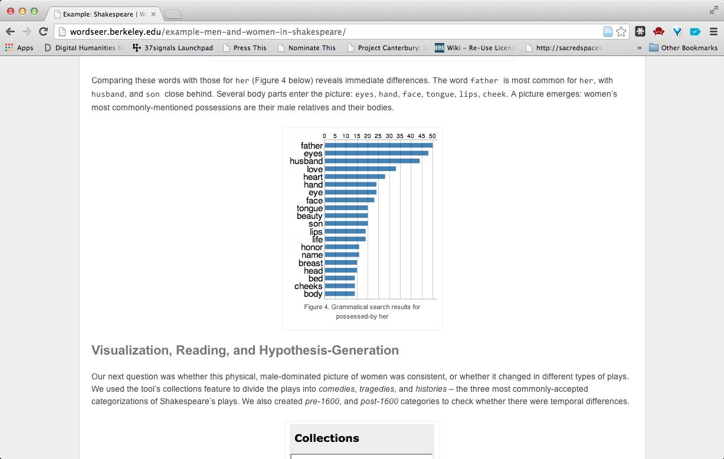Open the Other Bookmarks folder
The image size is (724, 459).
pyautogui.click(x=683, y=48)
